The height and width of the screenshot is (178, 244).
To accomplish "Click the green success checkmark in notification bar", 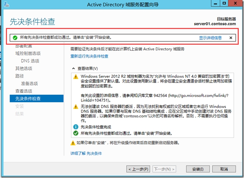I will (x=15, y=37).
